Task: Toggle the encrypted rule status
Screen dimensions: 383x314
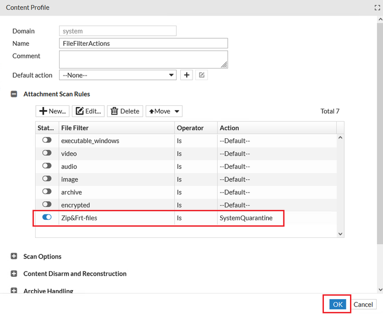Action: coord(47,204)
